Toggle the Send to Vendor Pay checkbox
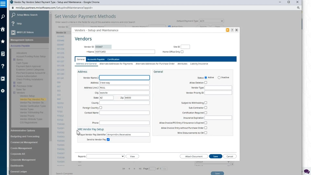Image resolution: width=311 pixels, height=175 pixels. click(x=108, y=140)
